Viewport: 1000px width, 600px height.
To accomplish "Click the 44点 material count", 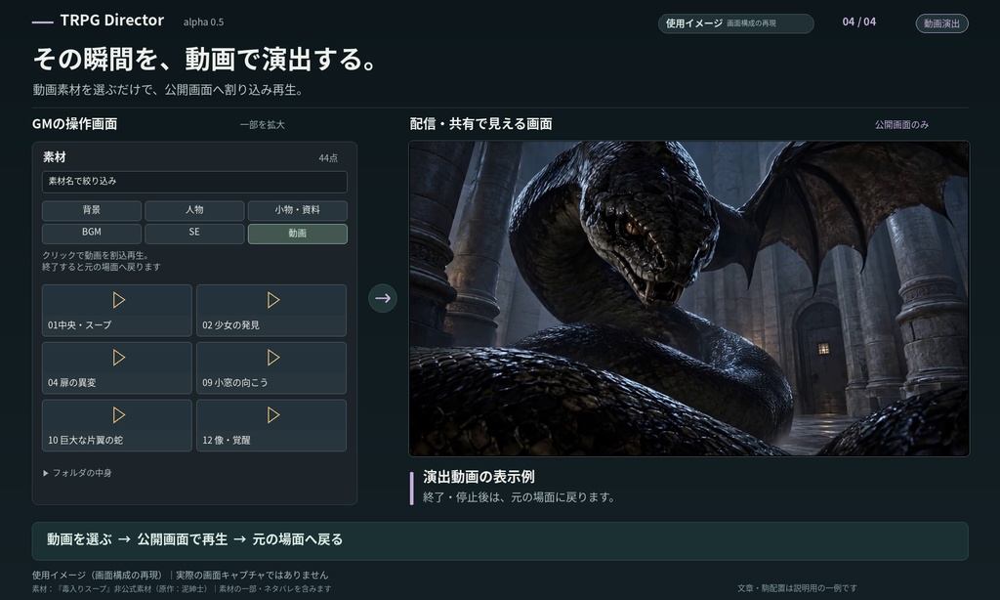I will pos(328,158).
